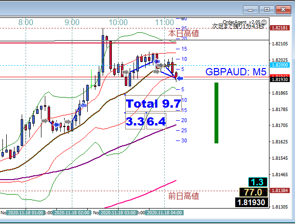Select the 3.3 pips label box

(x=135, y=121)
